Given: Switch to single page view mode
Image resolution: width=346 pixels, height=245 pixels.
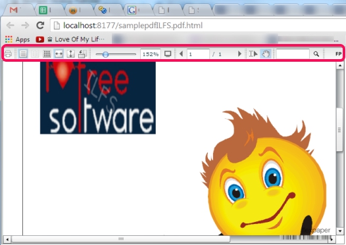Looking at the screenshot, I should point(23,54).
